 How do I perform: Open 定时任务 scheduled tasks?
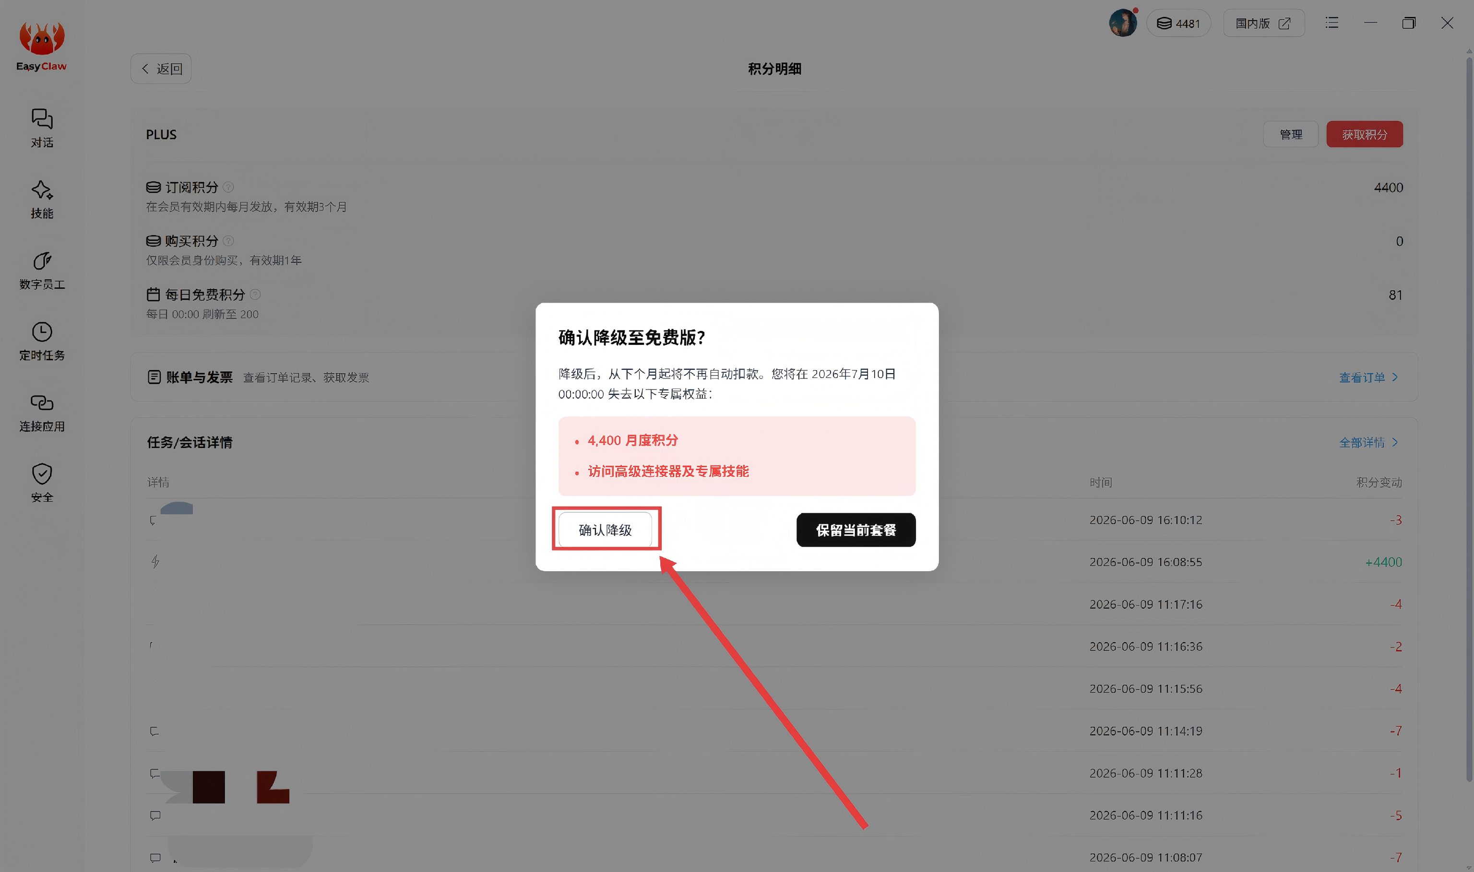42,342
